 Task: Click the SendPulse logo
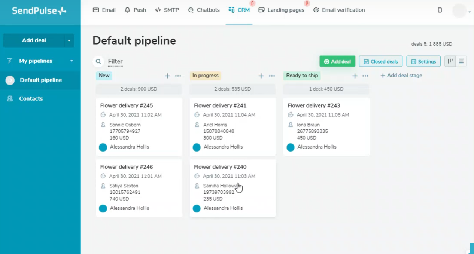(x=39, y=11)
